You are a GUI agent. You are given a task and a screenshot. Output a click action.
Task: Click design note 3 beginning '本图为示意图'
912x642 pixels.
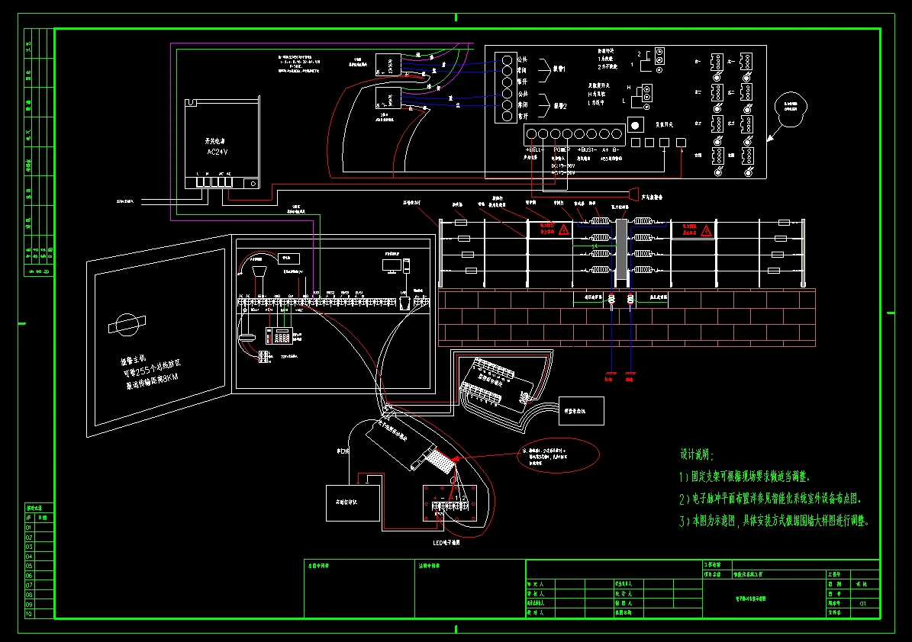[774, 521]
